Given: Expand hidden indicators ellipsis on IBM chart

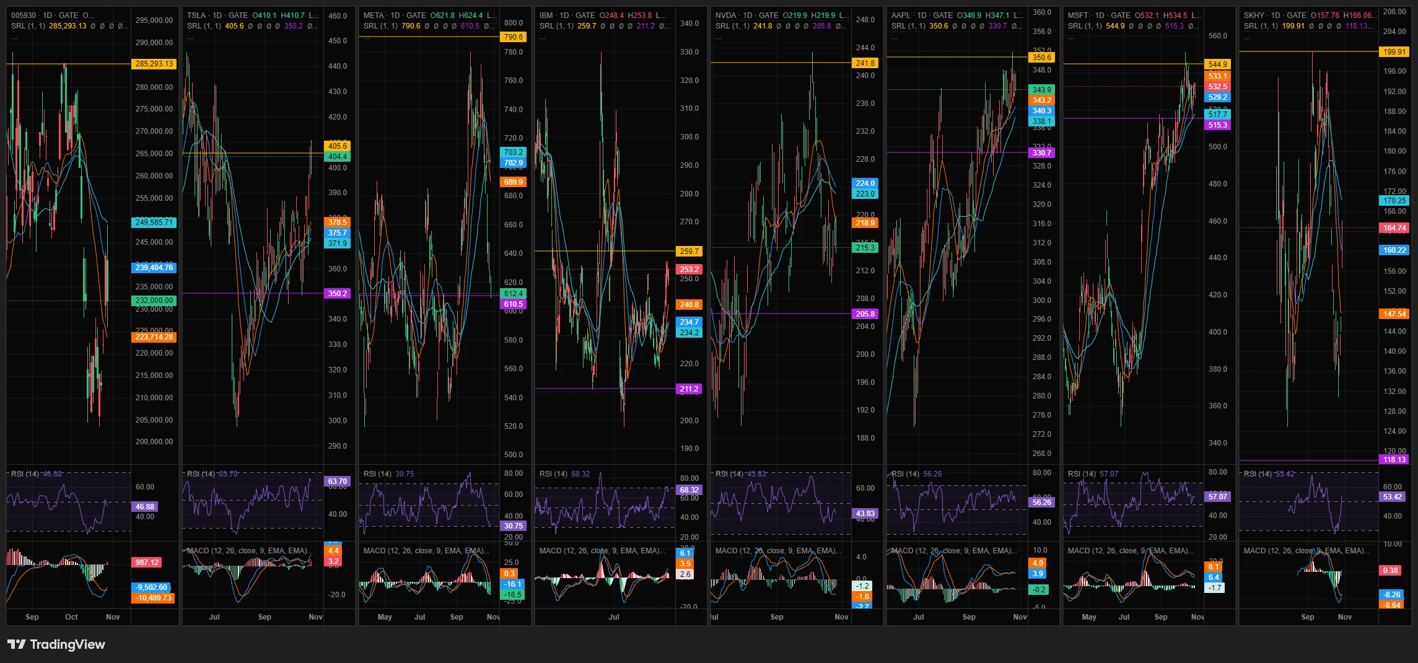Looking at the screenshot, I should tap(543, 37).
